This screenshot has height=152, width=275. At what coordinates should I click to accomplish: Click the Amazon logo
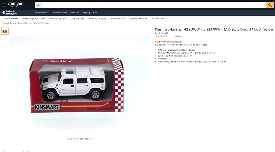click(x=16, y=5)
